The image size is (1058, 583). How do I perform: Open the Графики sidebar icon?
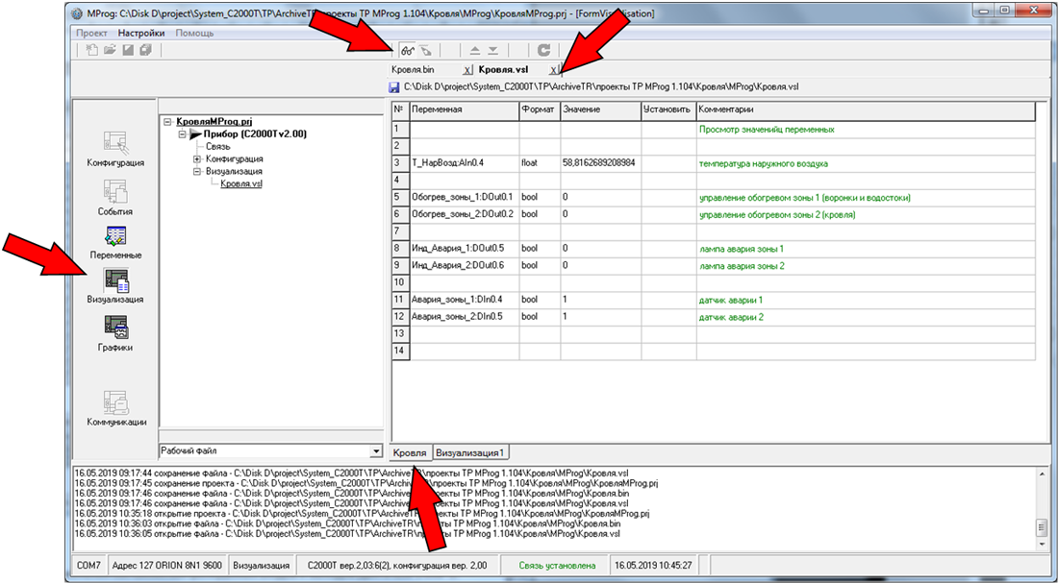click(x=115, y=328)
